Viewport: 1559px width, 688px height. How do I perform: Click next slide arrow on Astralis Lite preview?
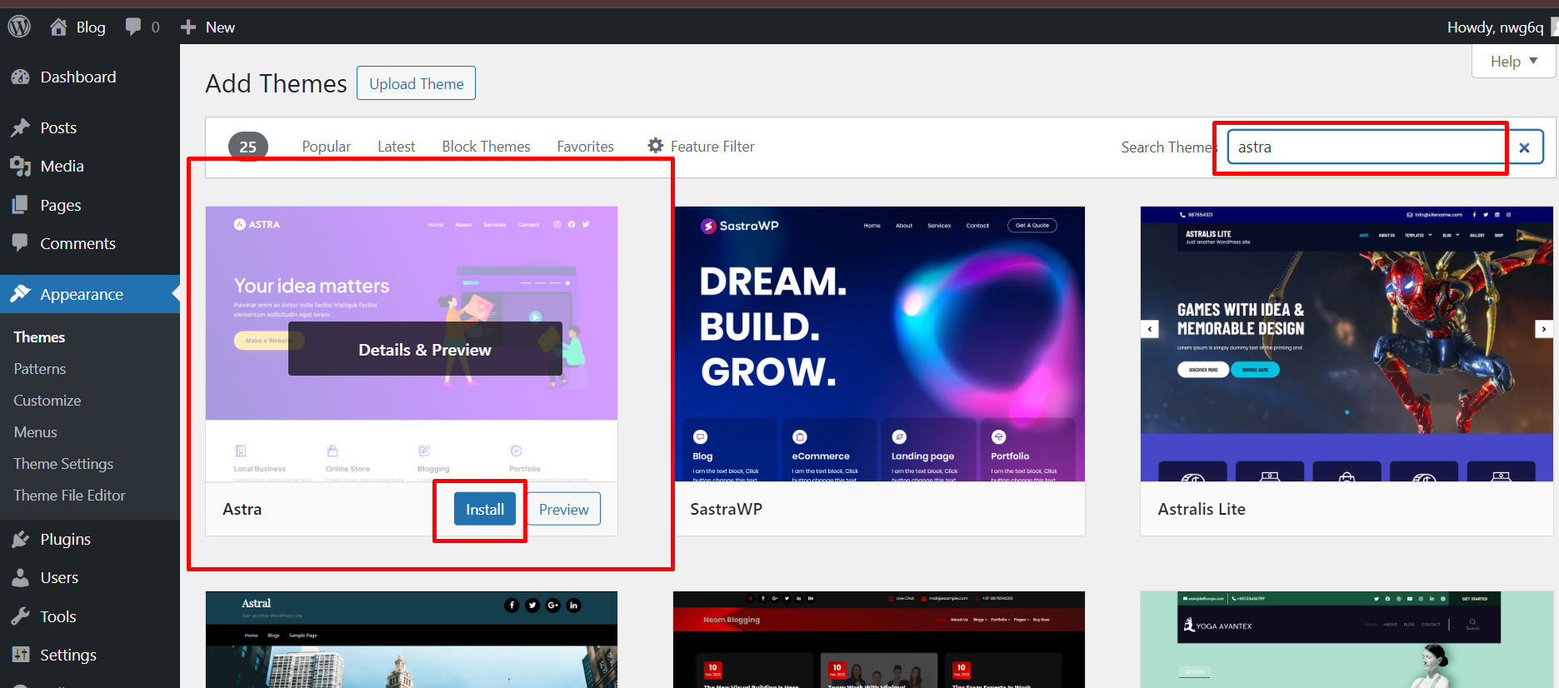(x=1544, y=329)
